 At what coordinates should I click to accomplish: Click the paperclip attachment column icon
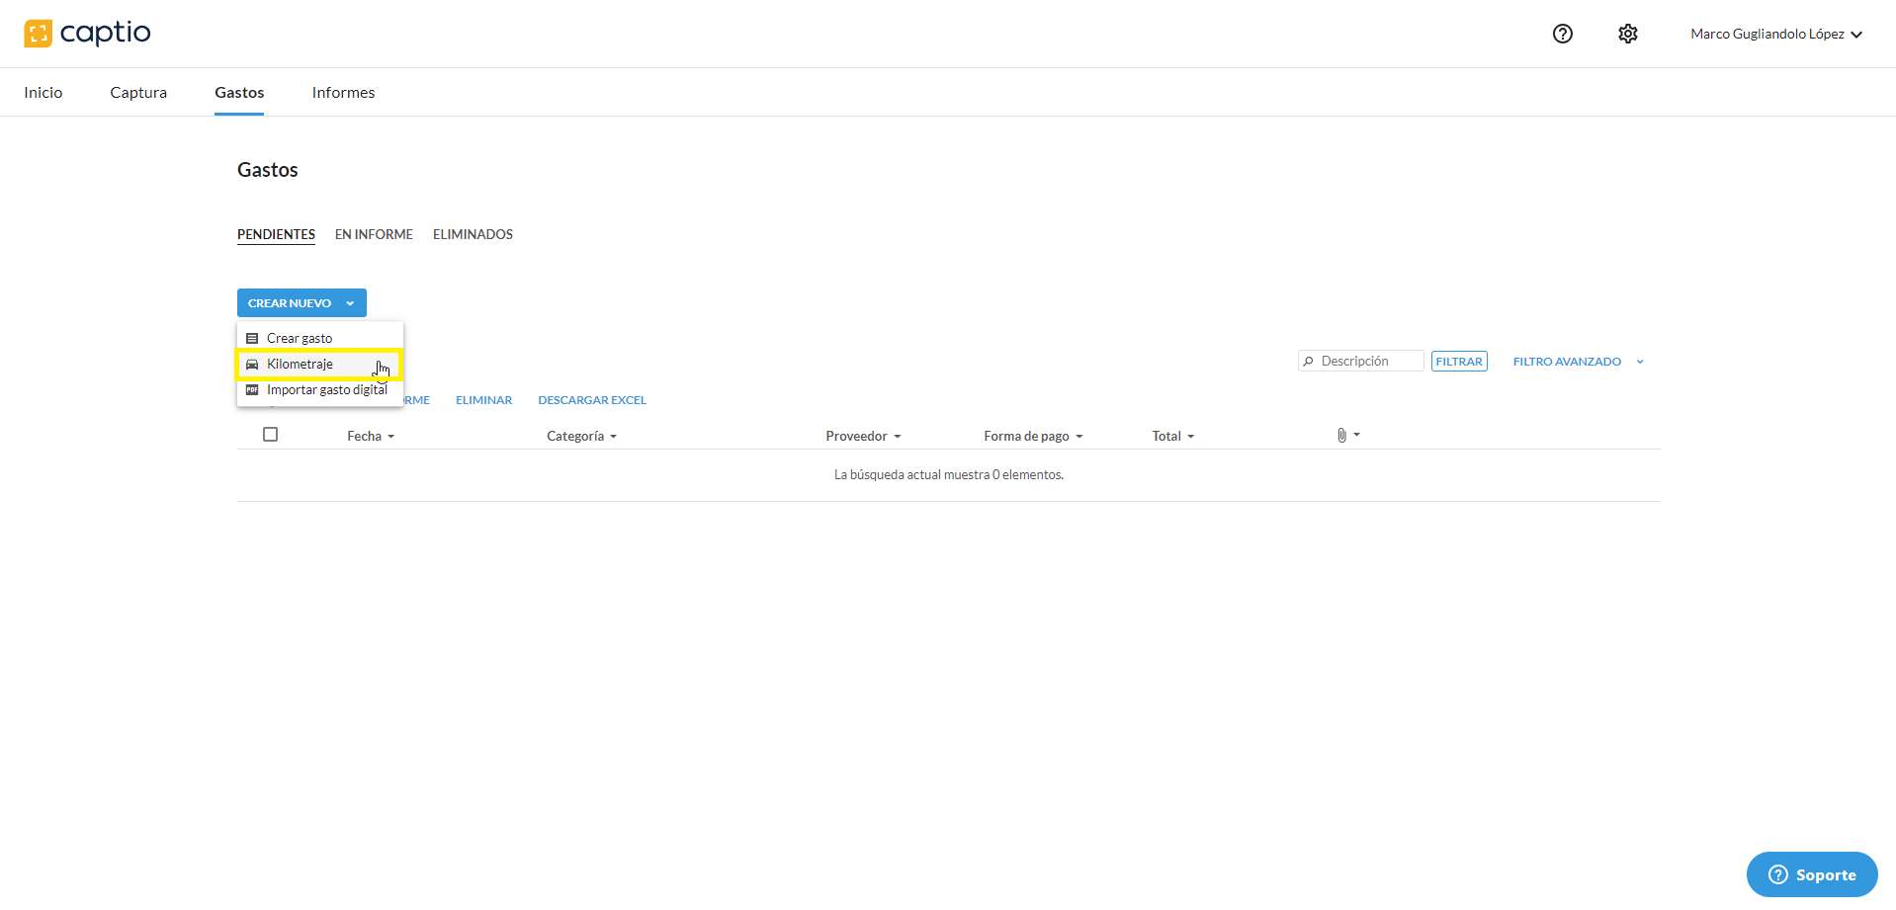pos(1341,435)
